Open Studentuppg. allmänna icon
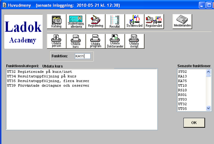This screenshot has height=144, width=214. [x=76, y=21]
